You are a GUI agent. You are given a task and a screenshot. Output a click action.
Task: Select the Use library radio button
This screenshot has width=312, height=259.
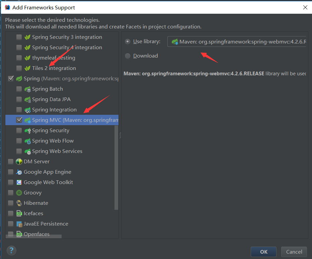point(128,41)
